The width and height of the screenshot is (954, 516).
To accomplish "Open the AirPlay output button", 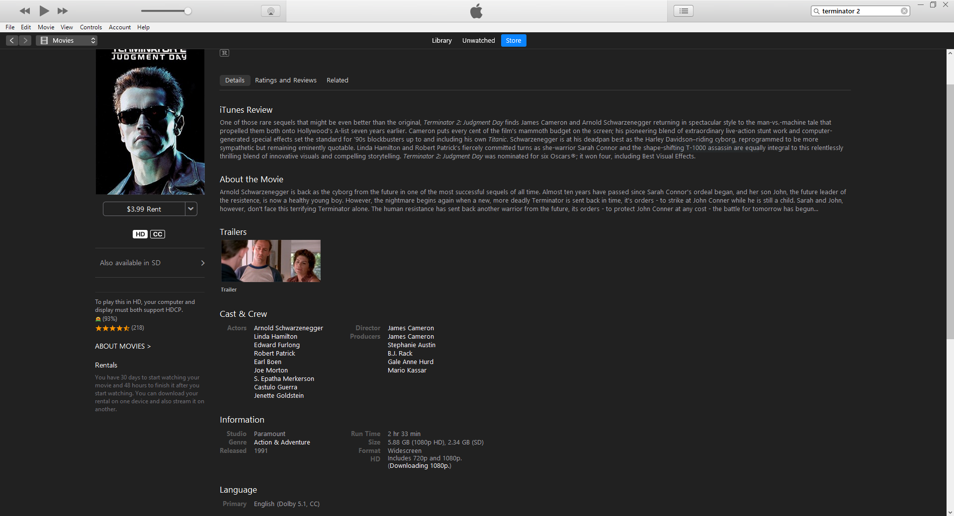I will pyautogui.click(x=271, y=11).
